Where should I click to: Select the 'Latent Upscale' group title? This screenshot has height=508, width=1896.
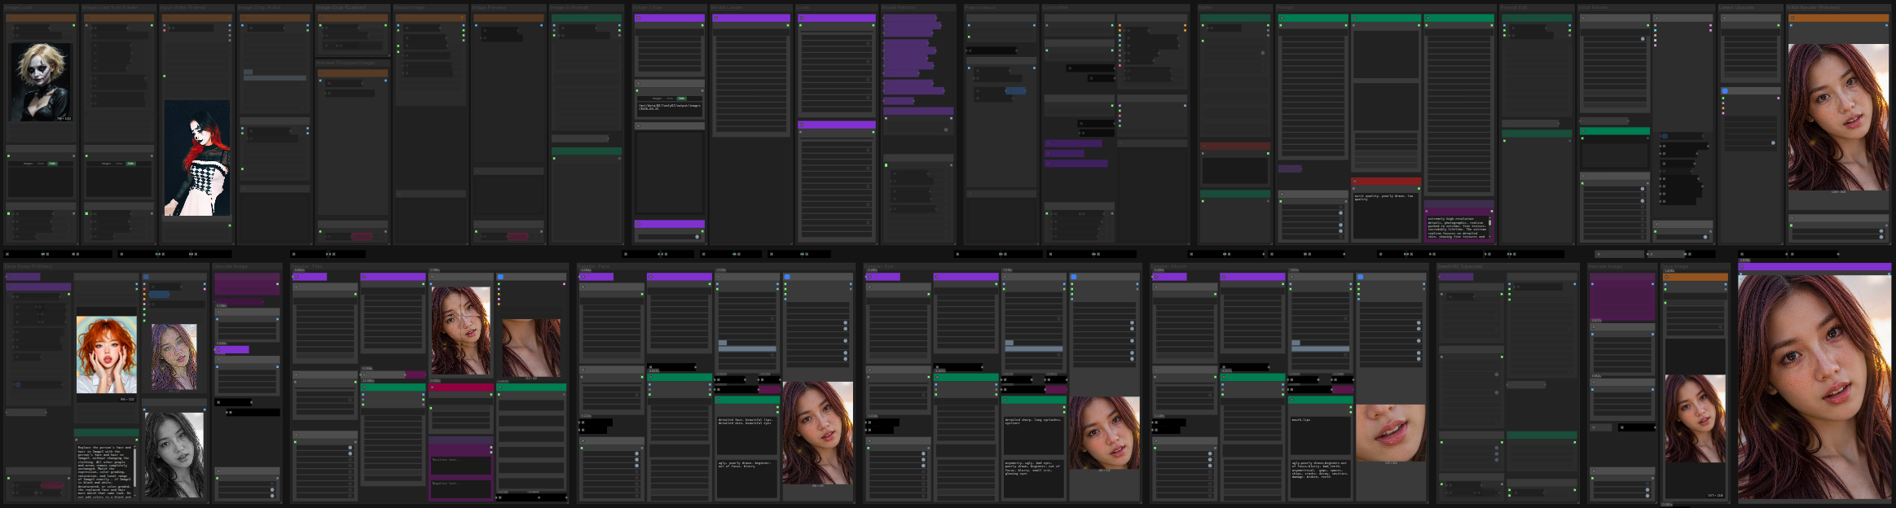[1736, 7]
